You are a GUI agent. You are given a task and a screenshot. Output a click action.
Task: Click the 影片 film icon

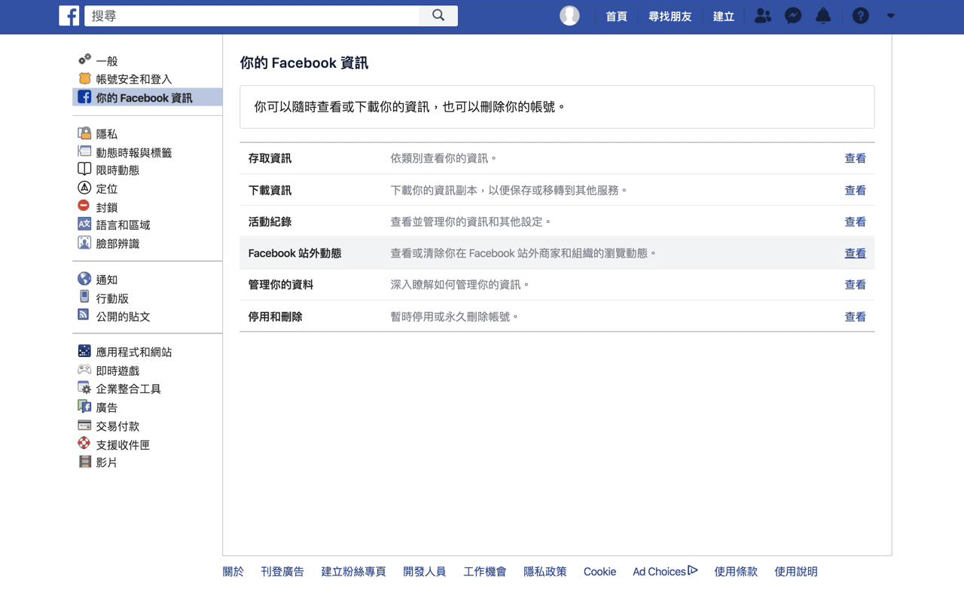[84, 461]
